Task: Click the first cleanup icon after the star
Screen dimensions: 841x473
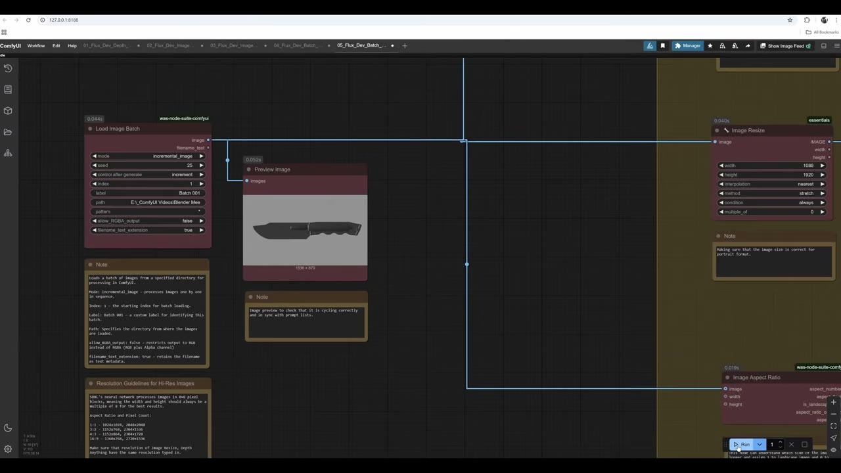Action: click(x=722, y=46)
